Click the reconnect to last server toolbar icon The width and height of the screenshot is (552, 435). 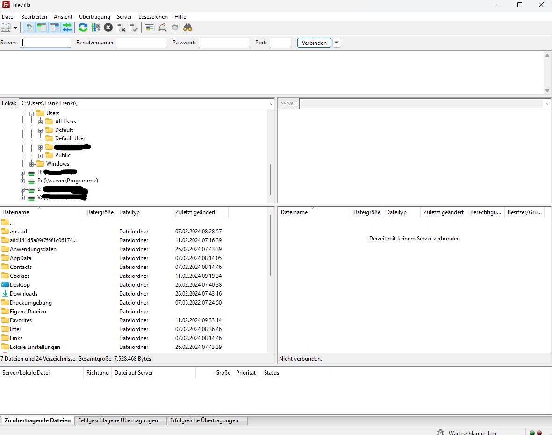coord(134,28)
